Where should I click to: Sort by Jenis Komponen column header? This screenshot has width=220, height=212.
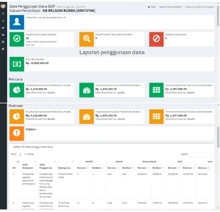pos(28,166)
